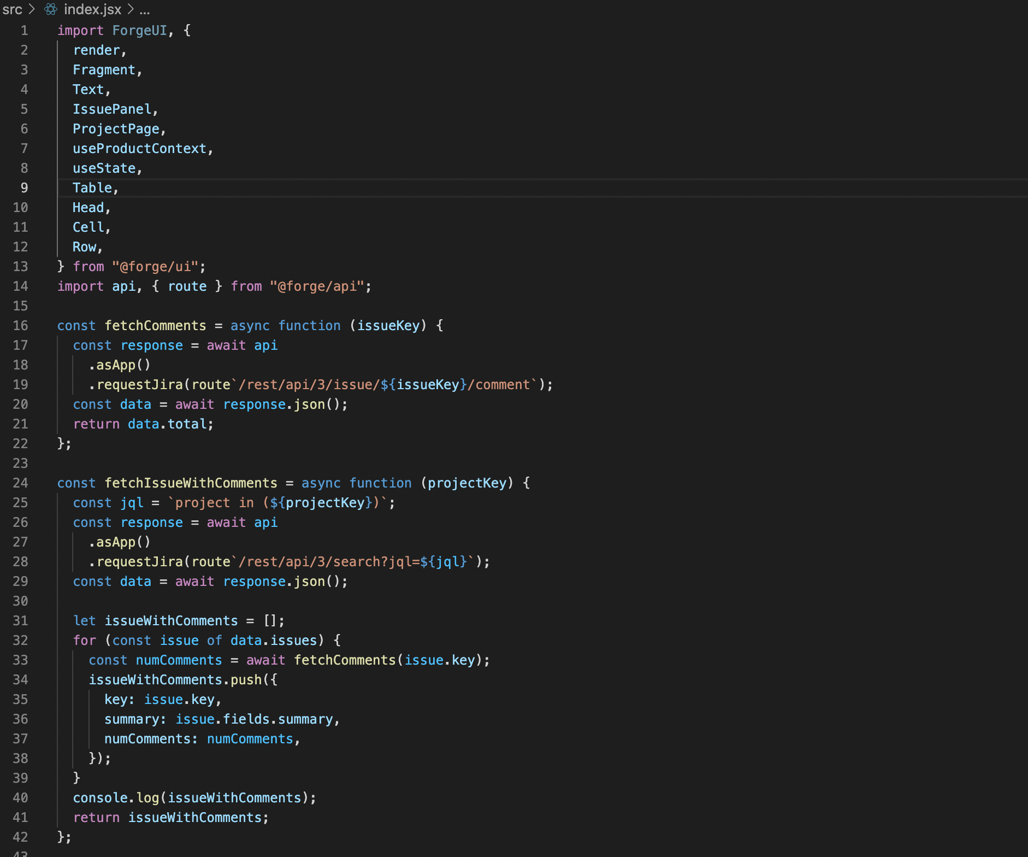Click 'issueWithComments.push' on line 34
This screenshot has height=857, width=1028.
175,680
